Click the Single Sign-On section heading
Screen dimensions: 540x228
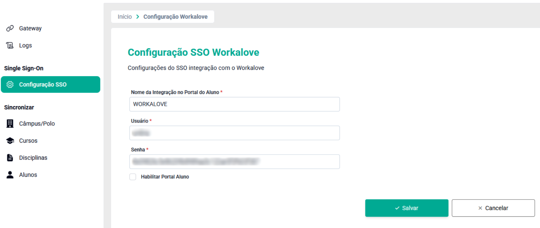[x=24, y=68]
